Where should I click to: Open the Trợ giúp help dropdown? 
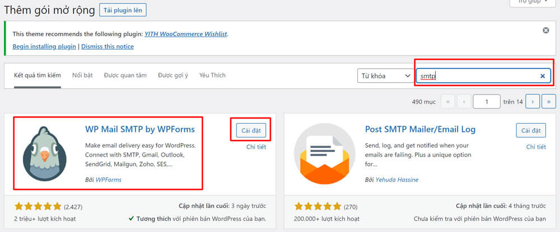(533, 2)
